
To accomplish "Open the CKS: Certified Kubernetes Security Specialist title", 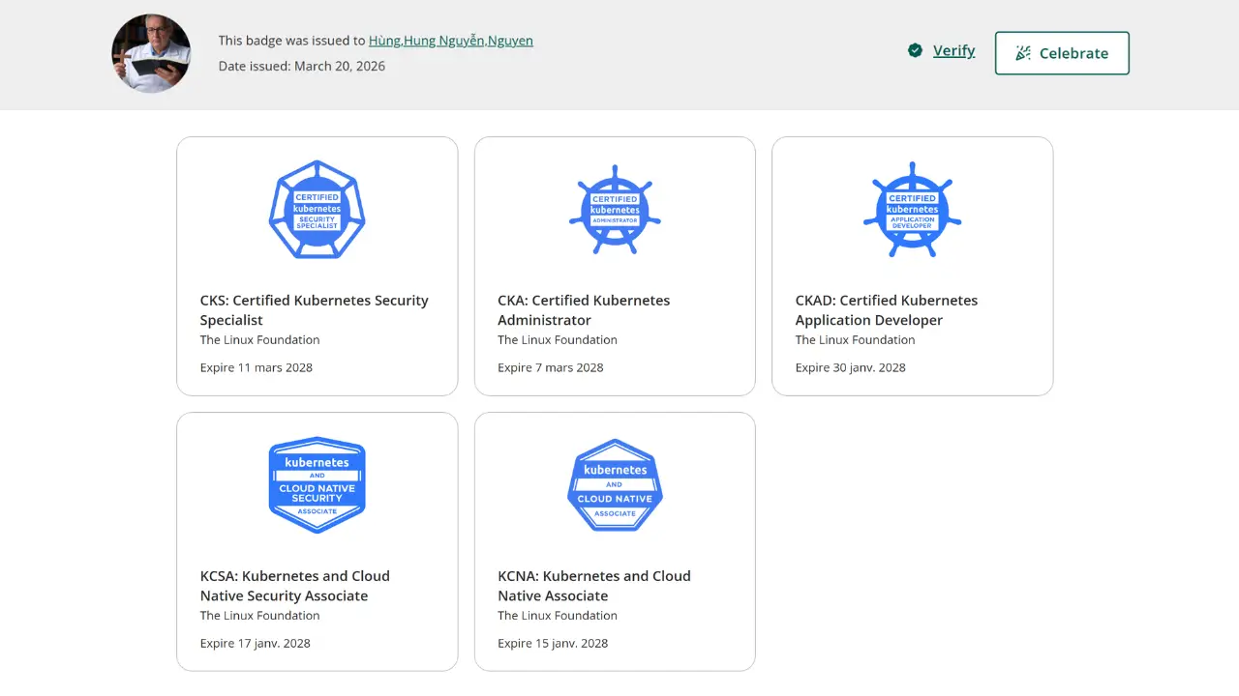I will pos(314,310).
